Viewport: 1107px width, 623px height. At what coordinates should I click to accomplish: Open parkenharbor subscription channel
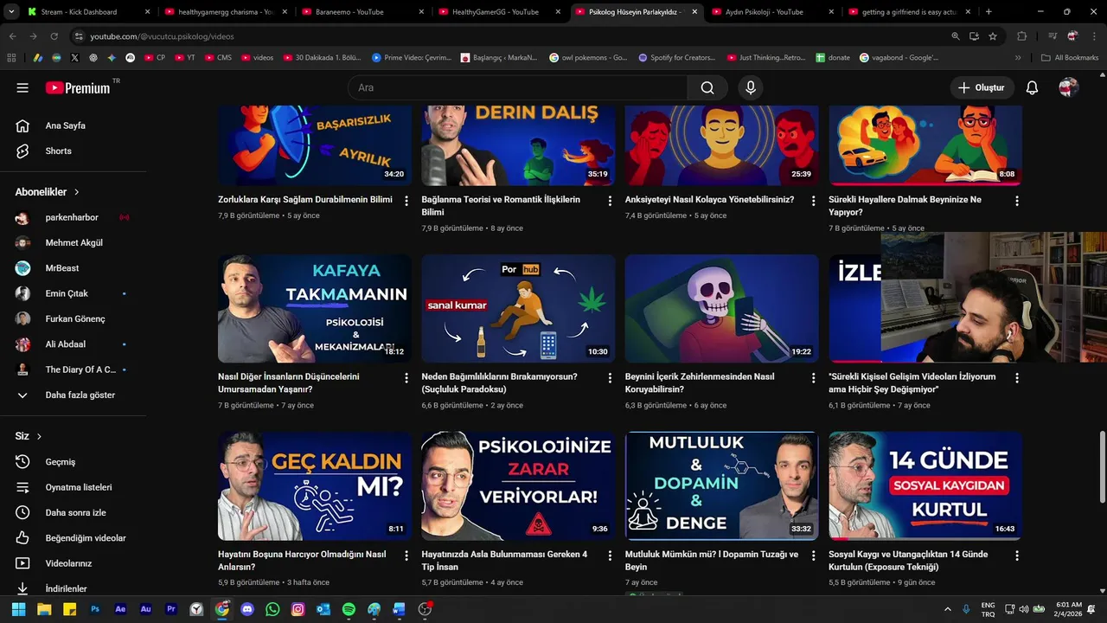[x=73, y=217]
